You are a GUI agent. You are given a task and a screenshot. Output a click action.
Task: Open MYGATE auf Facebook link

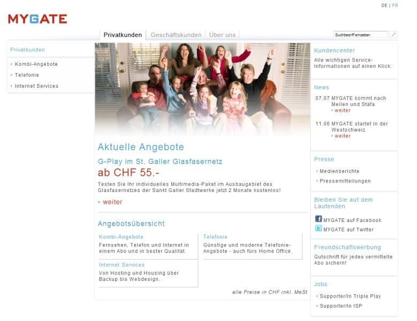point(352,220)
